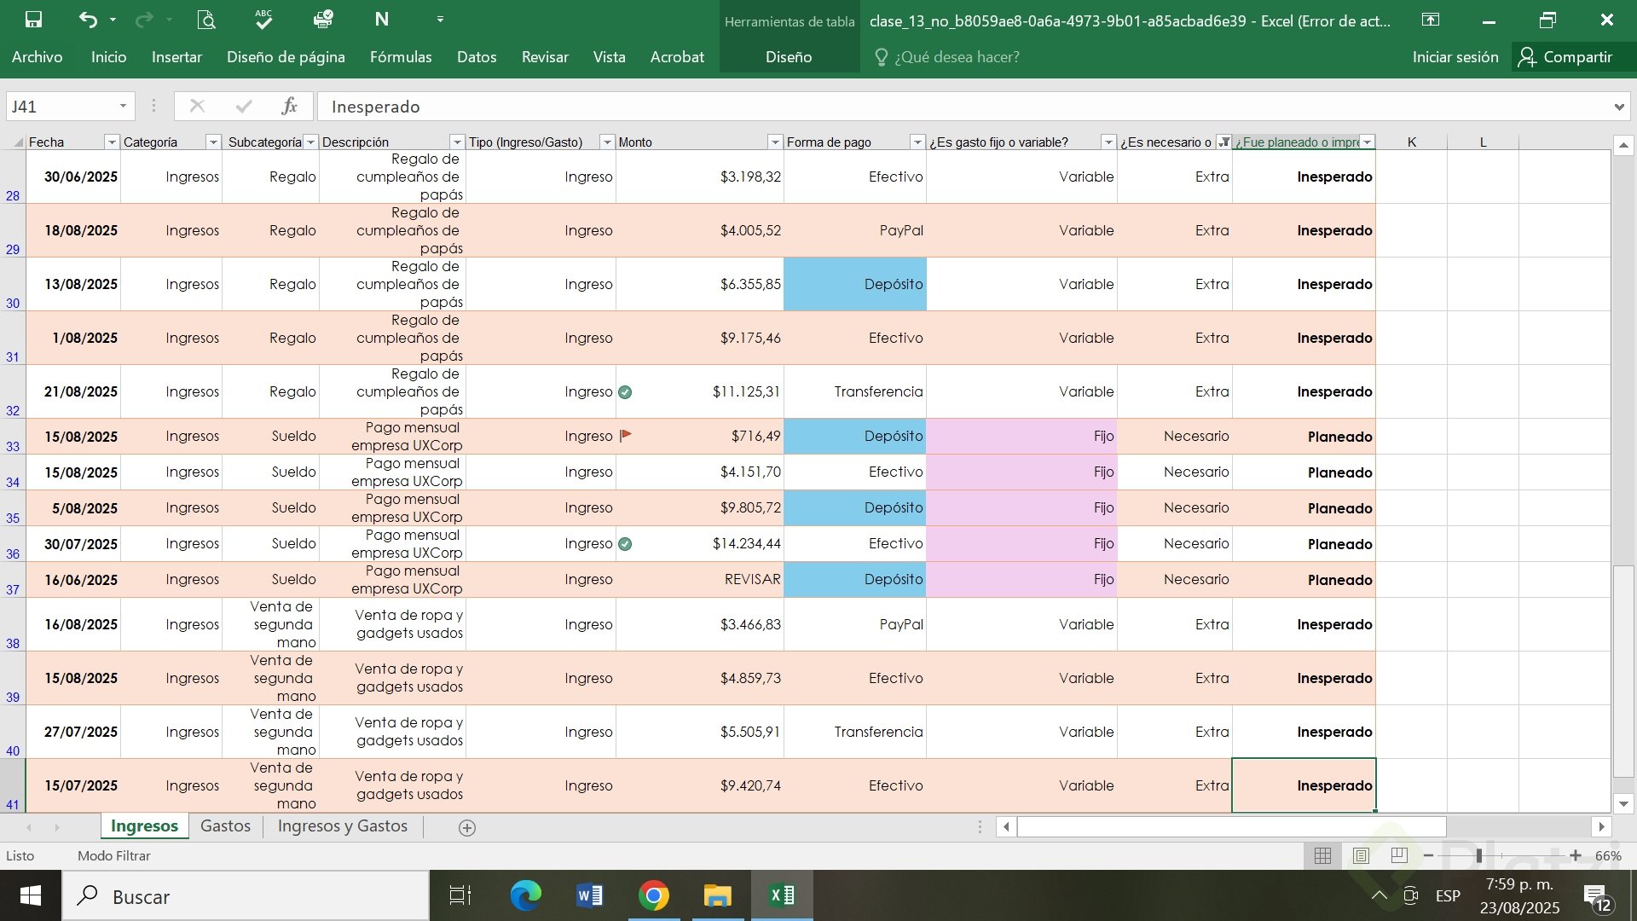Click Iniciar sesión link
The width and height of the screenshot is (1637, 921).
[1455, 57]
